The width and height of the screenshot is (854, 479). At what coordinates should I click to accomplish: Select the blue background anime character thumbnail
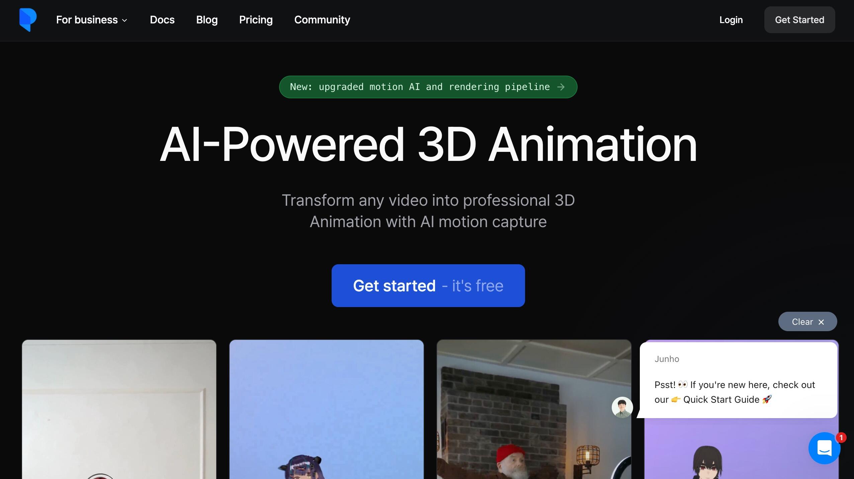point(327,409)
